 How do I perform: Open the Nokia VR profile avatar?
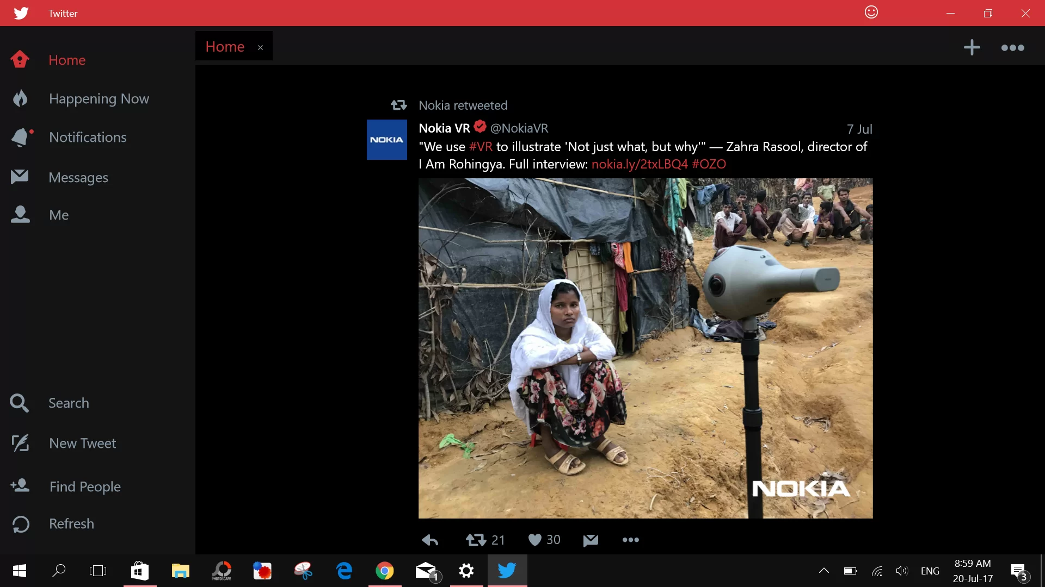tap(386, 140)
